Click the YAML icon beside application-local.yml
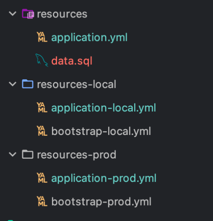The height and width of the screenshot is (221, 213). [42, 107]
